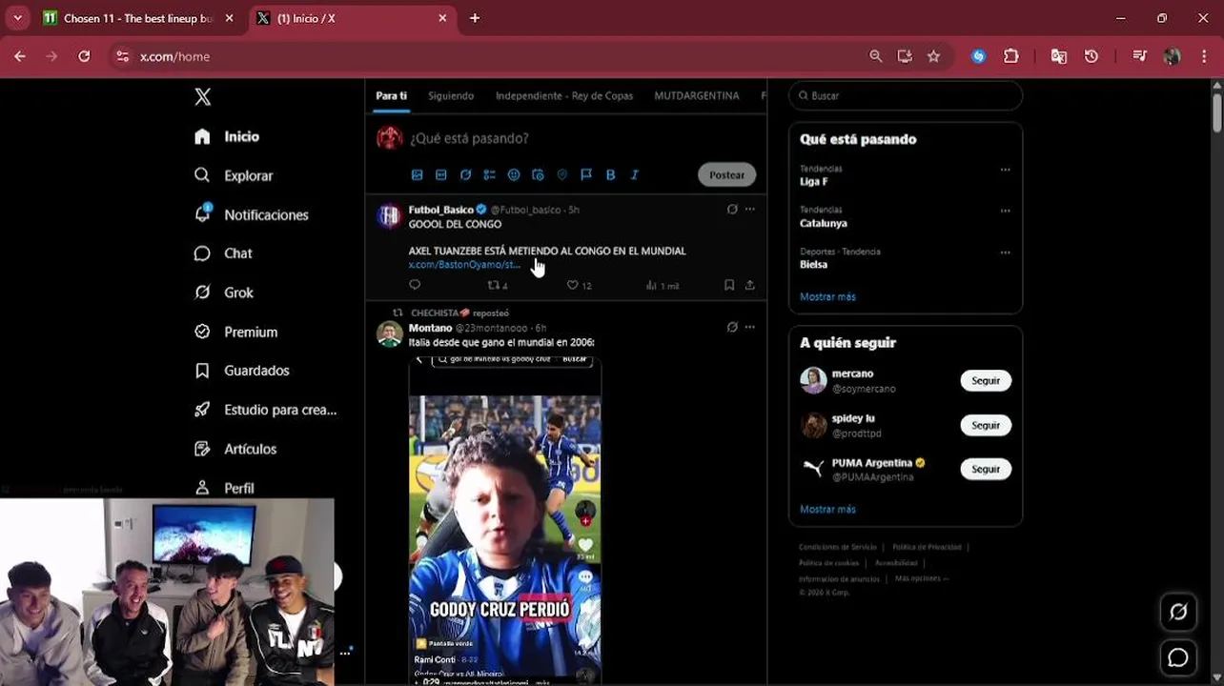
Task: Open options for Bielsa trend
Action: point(1005,252)
